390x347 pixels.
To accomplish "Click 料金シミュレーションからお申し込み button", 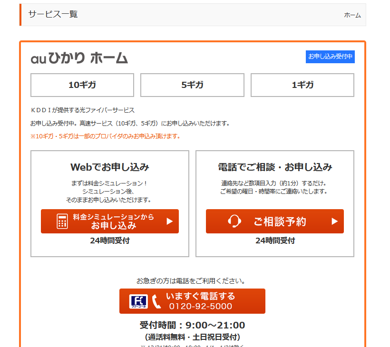I will [x=110, y=221].
